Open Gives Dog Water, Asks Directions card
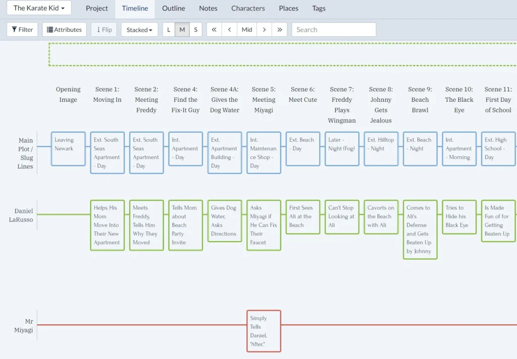 click(225, 221)
